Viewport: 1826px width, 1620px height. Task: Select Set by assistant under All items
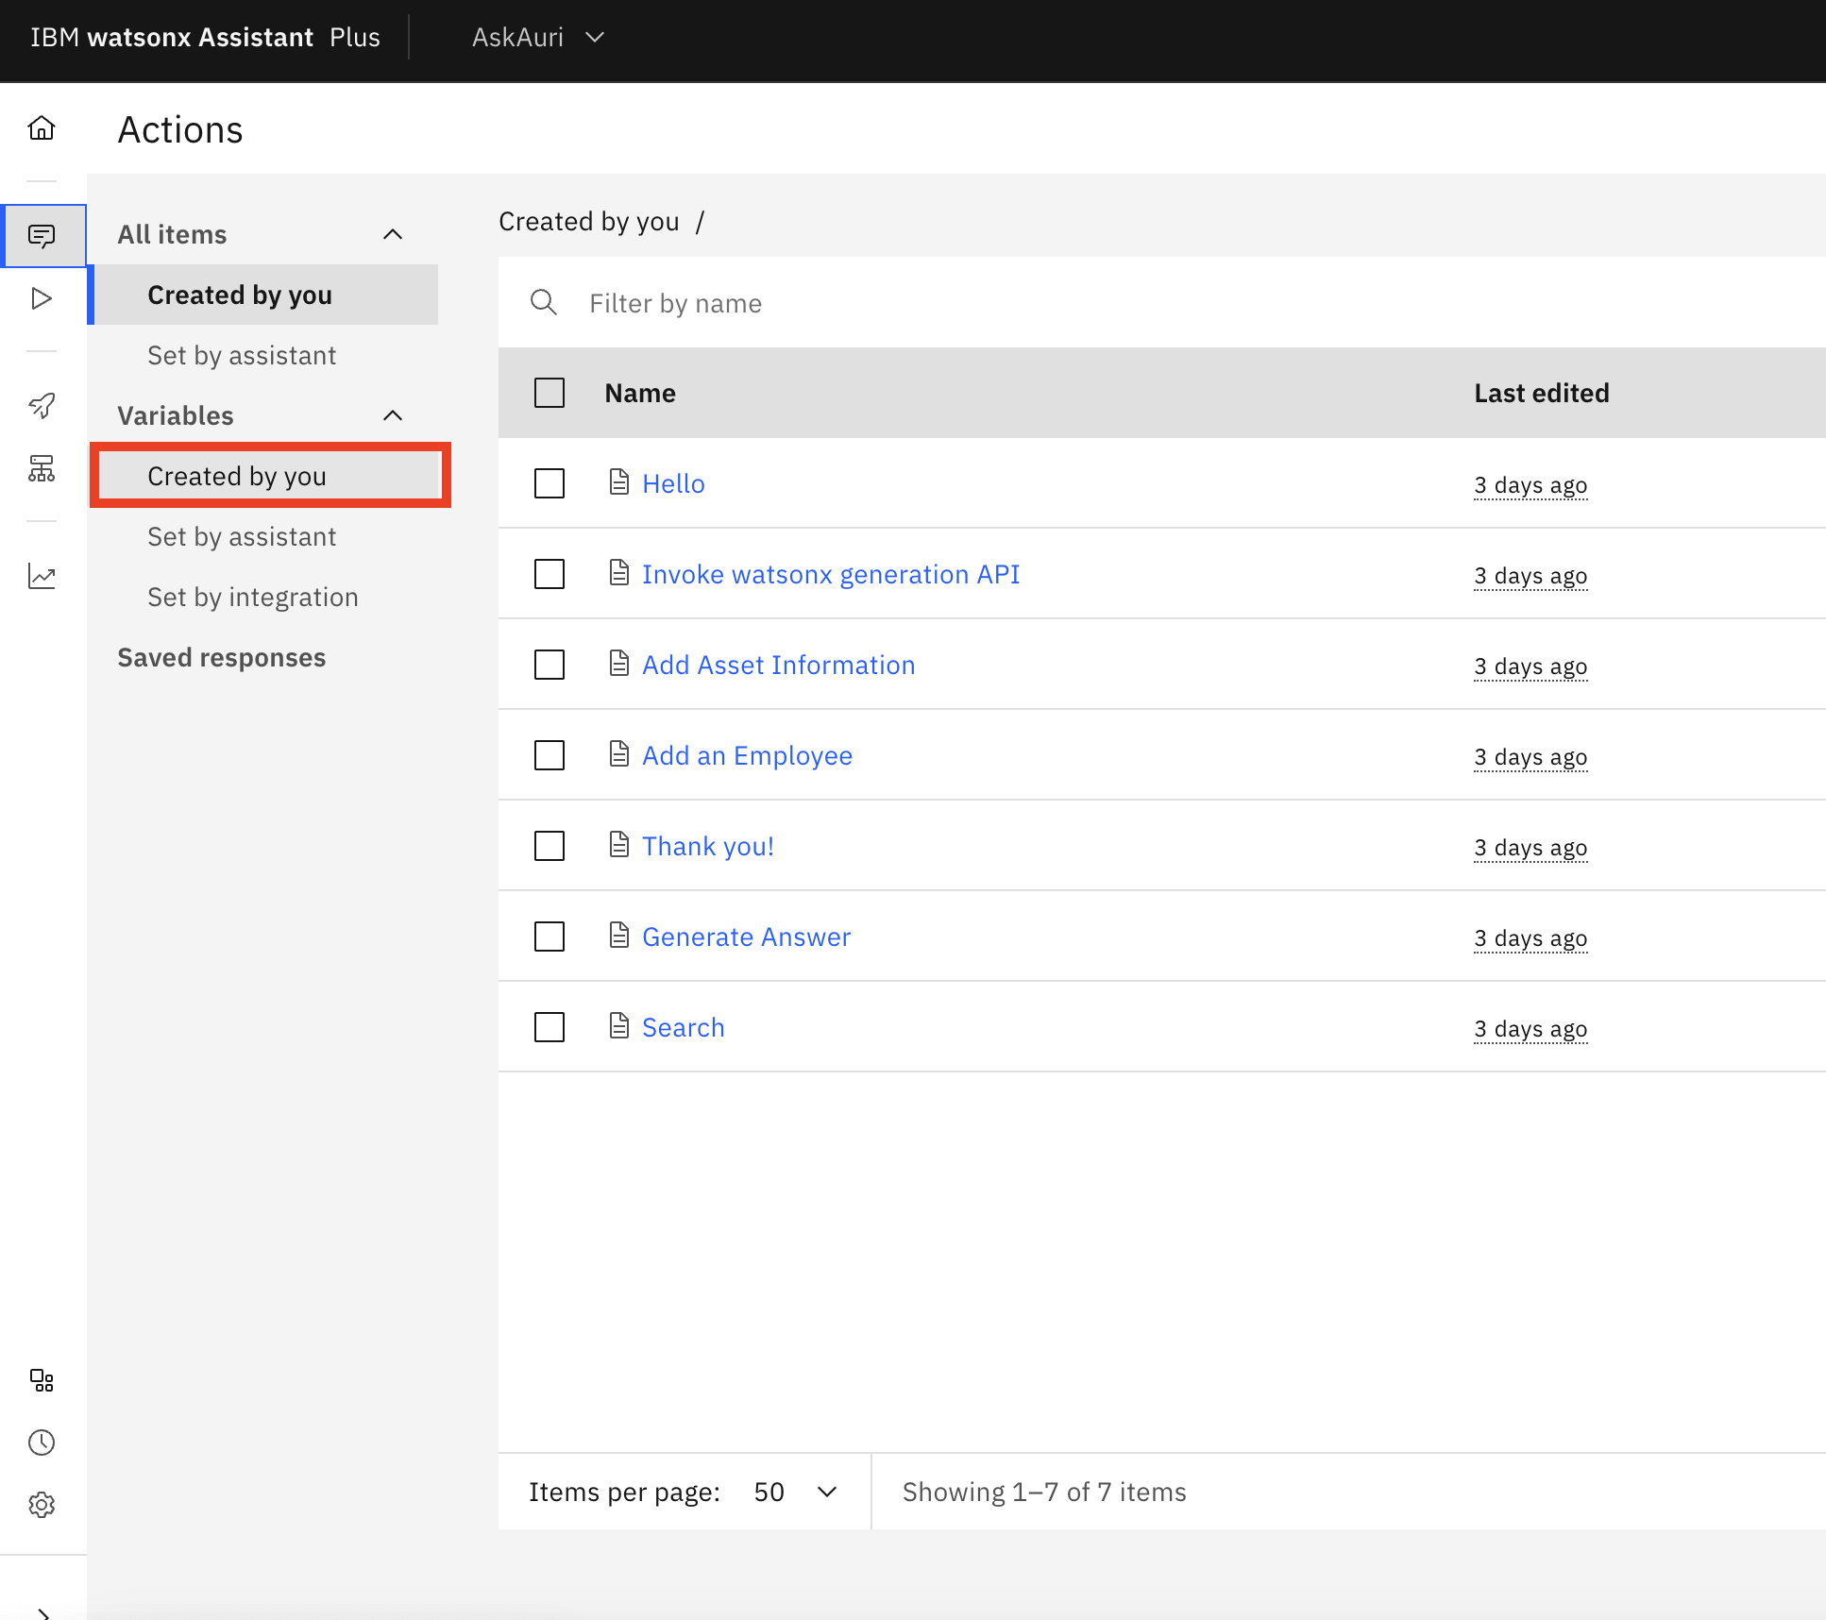[265, 355]
